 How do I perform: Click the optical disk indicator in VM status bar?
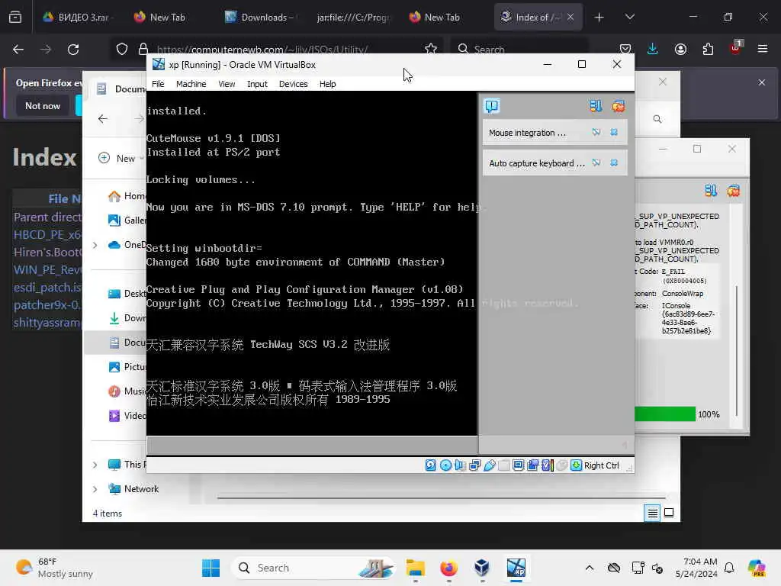[x=445, y=465]
